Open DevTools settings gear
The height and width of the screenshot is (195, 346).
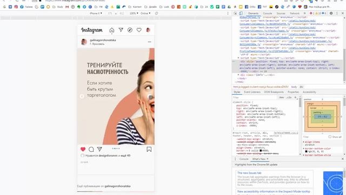click(331, 13)
